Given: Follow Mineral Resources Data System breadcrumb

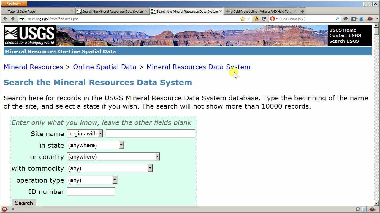Looking at the screenshot, I should 198,67.
